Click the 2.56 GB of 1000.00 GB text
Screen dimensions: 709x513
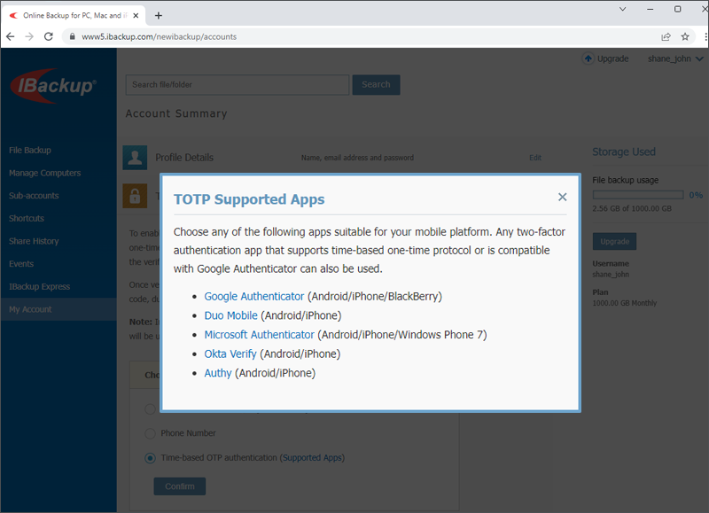click(632, 209)
